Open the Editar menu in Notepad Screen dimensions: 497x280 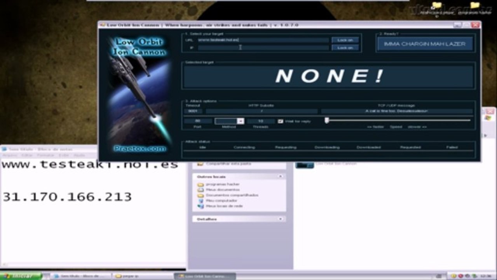pyautogui.click(x=27, y=155)
